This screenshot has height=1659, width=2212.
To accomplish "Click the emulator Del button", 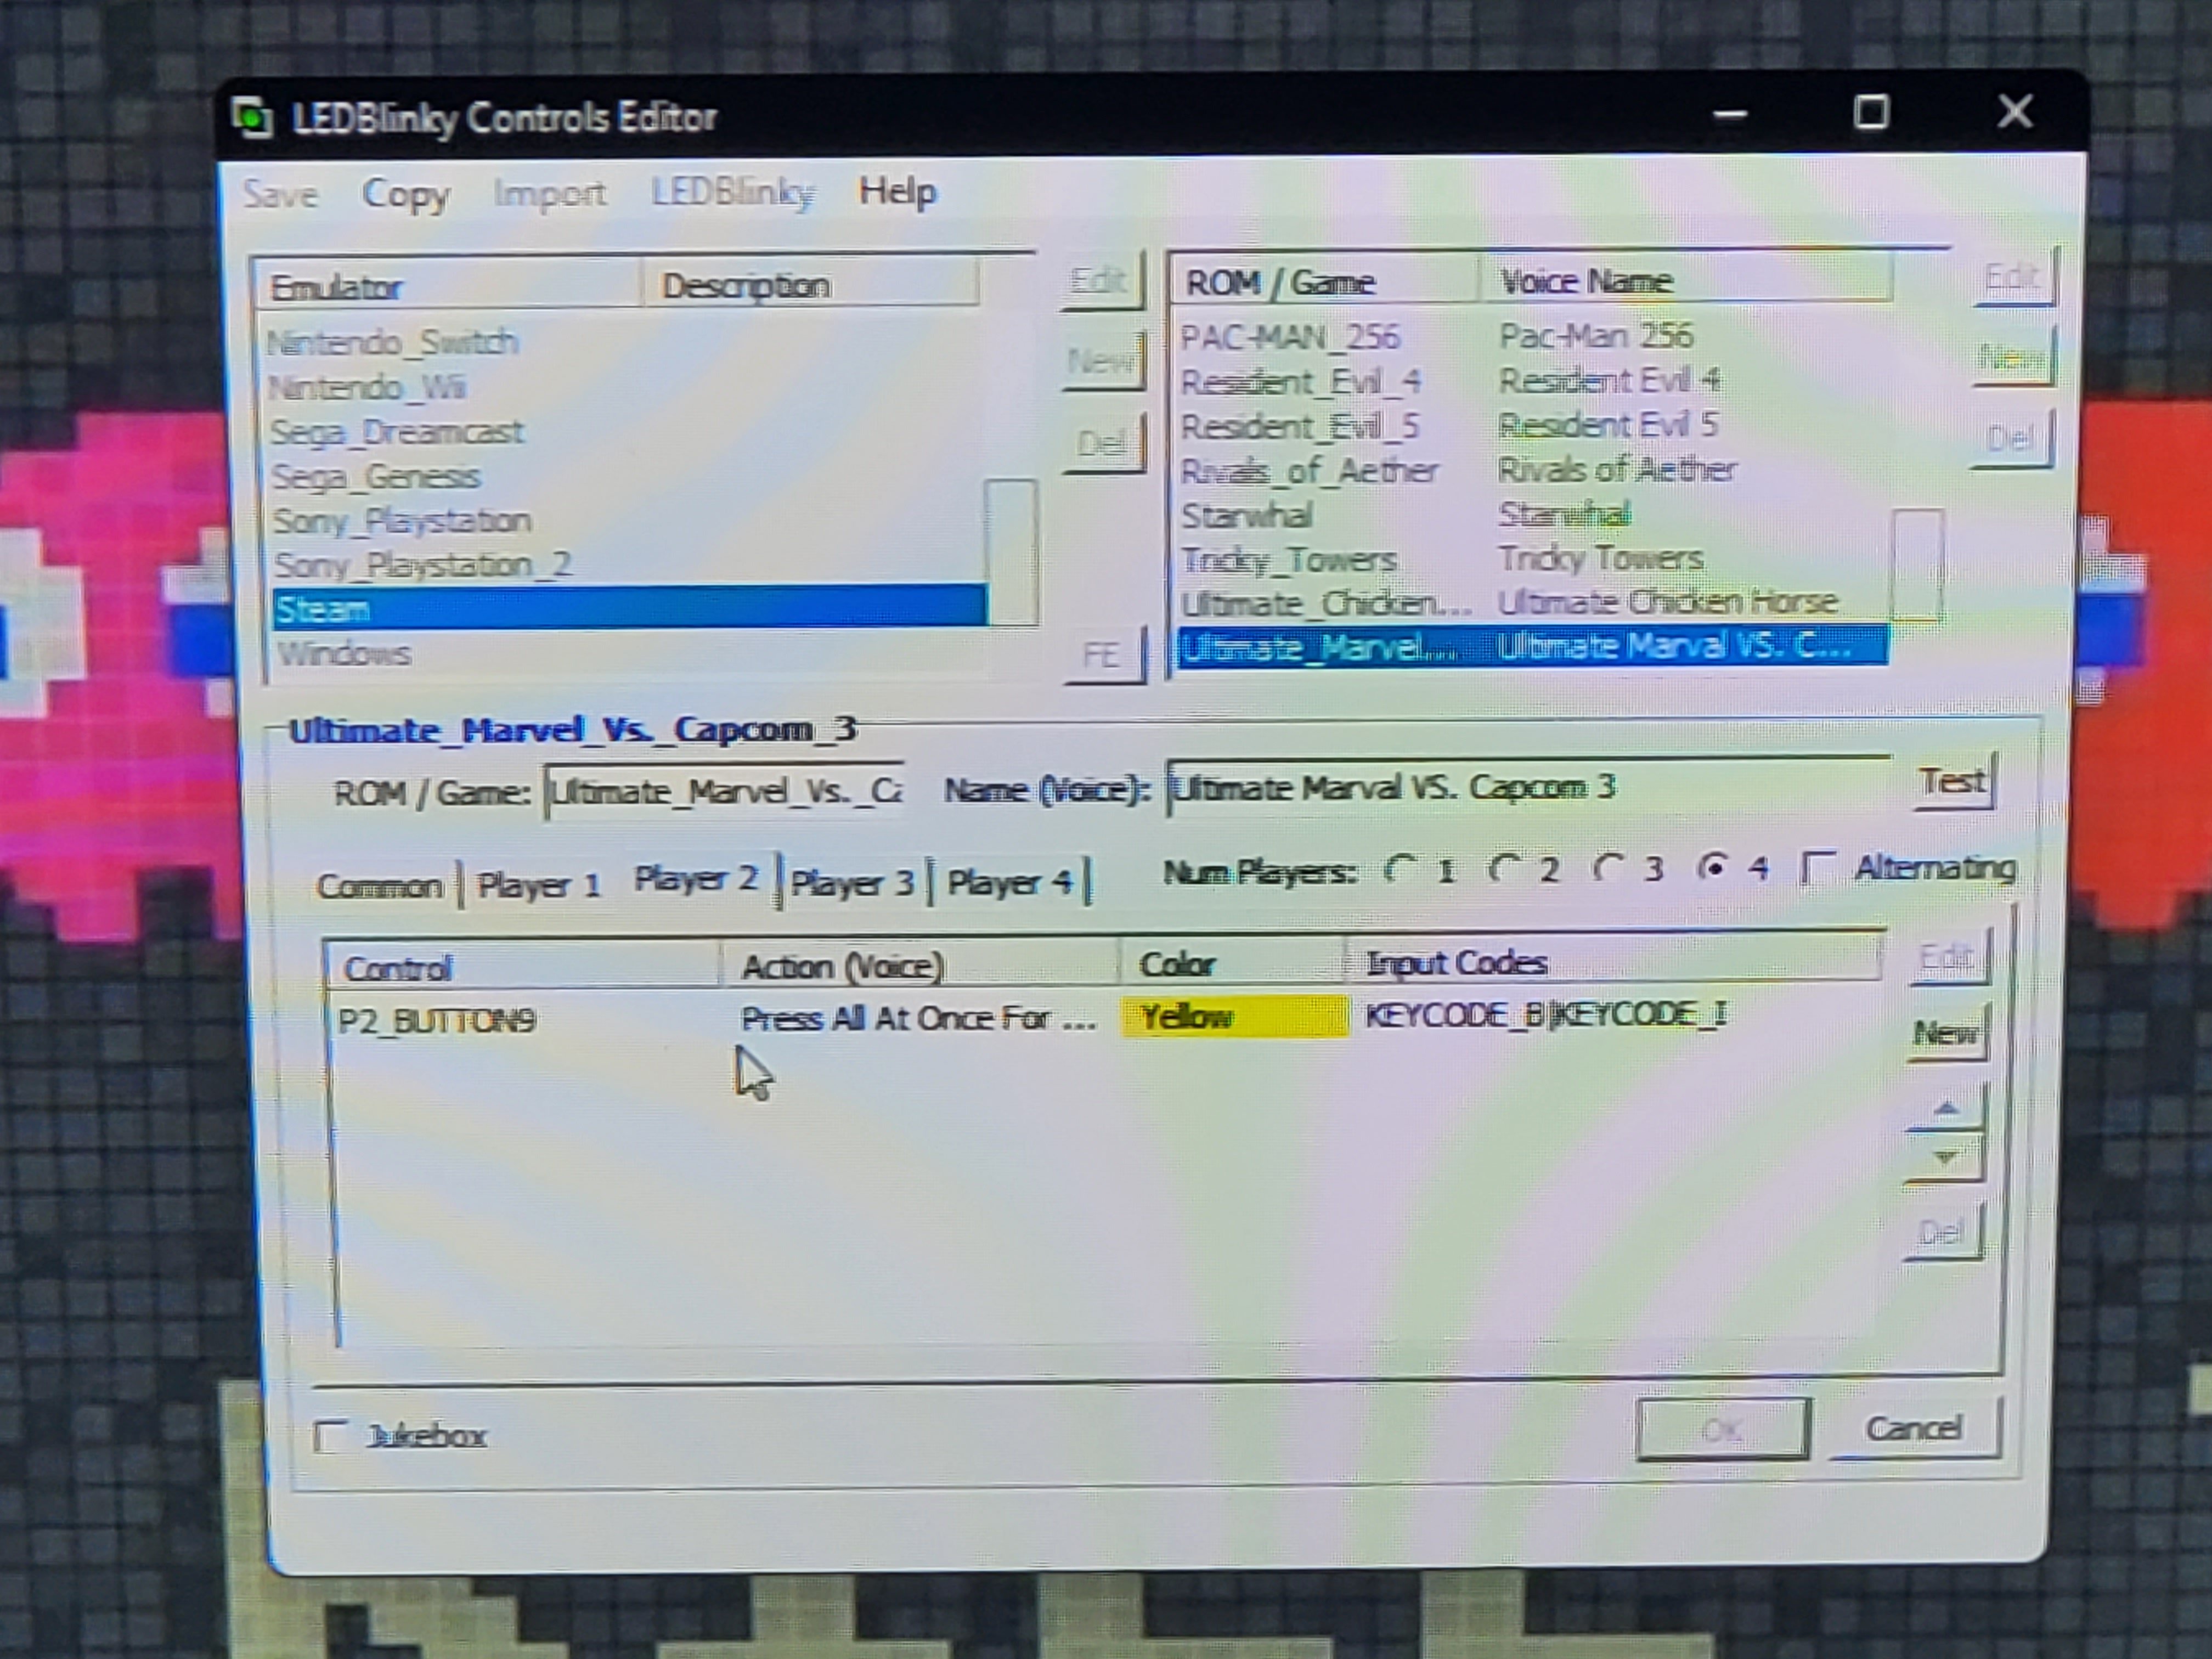I will pos(1104,442).
